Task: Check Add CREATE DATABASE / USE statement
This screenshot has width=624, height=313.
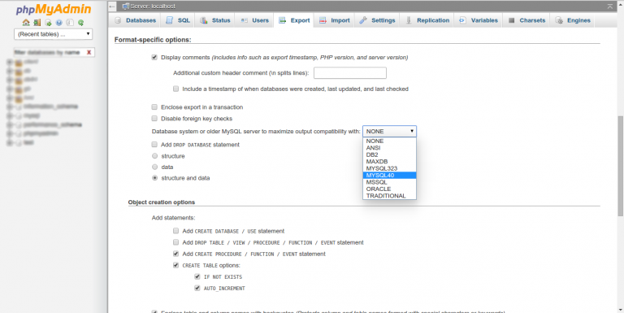Action: pos(175,231)
